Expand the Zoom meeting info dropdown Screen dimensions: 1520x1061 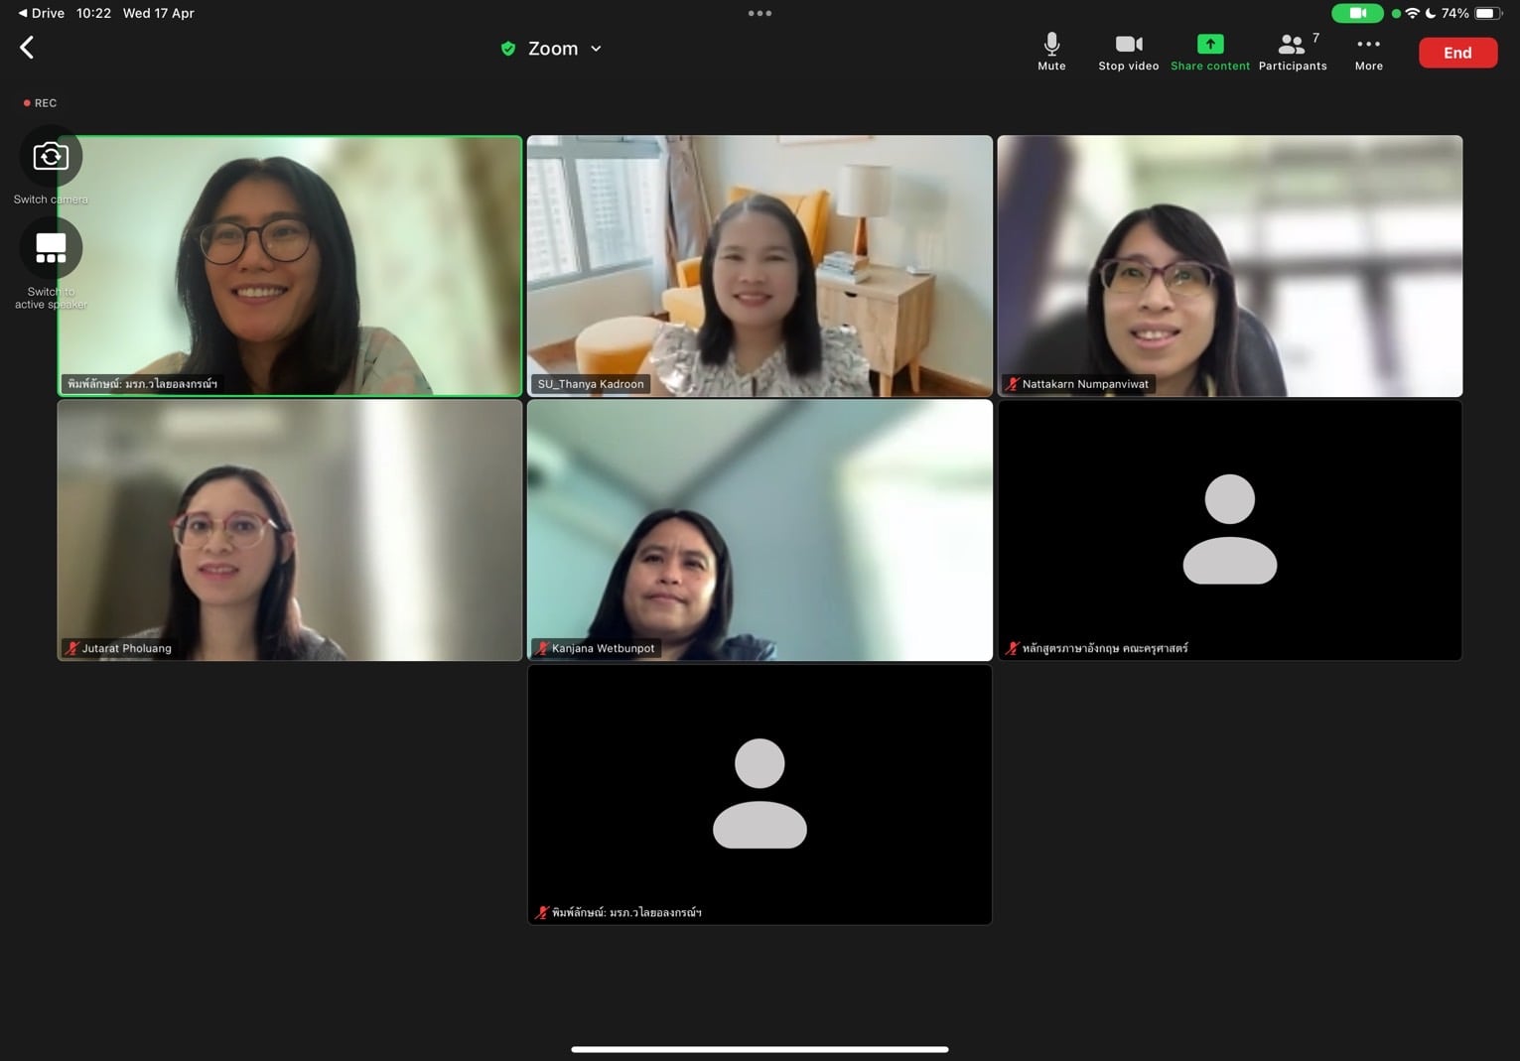[x=596, y=49]
